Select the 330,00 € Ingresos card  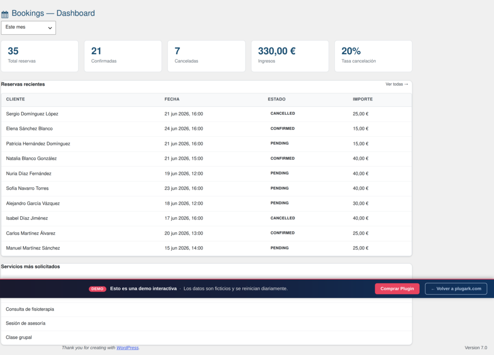[290, 56]
